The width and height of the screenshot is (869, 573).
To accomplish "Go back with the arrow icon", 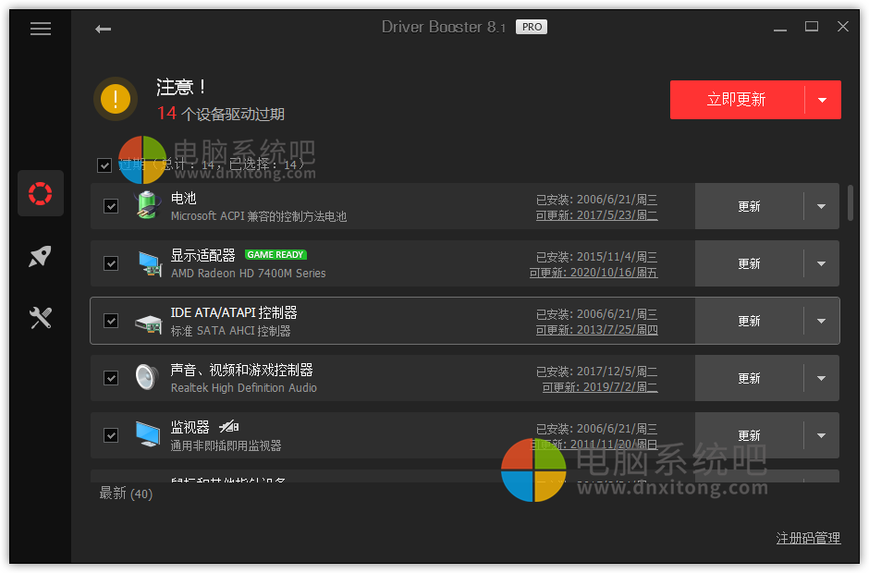I will (104, 29).
